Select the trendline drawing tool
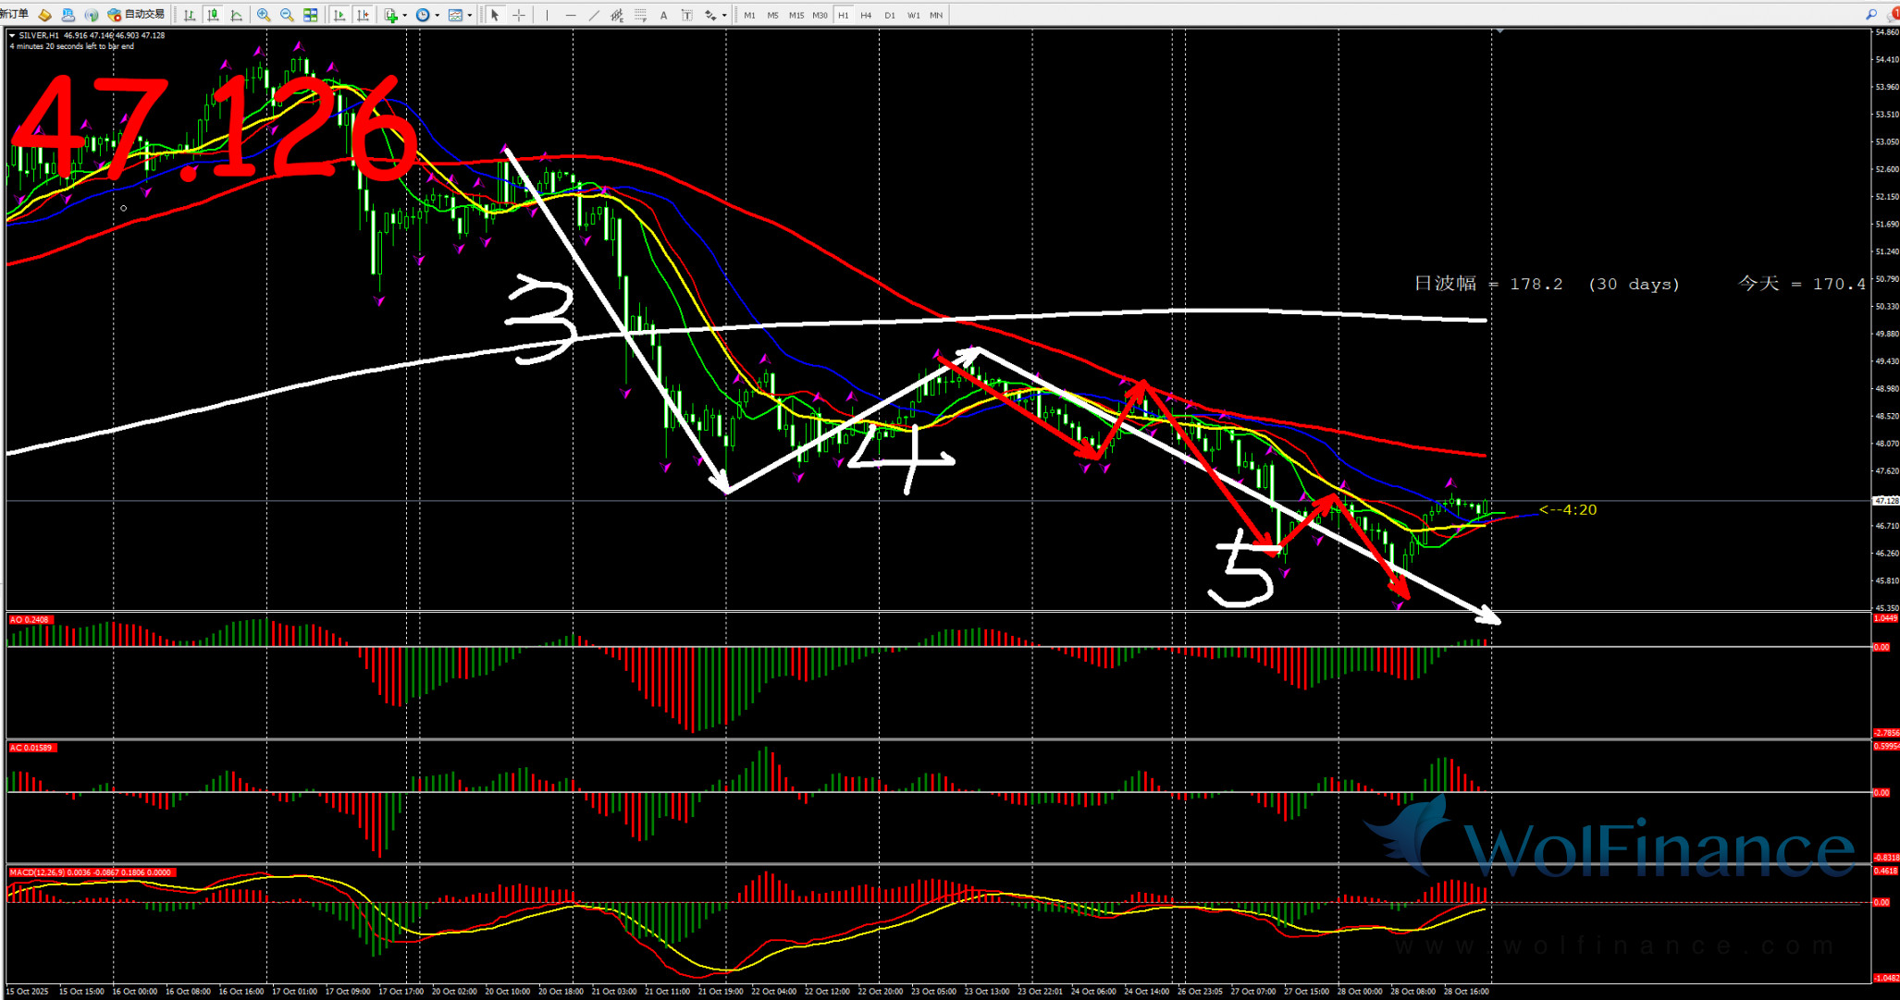 click(593, 15)
